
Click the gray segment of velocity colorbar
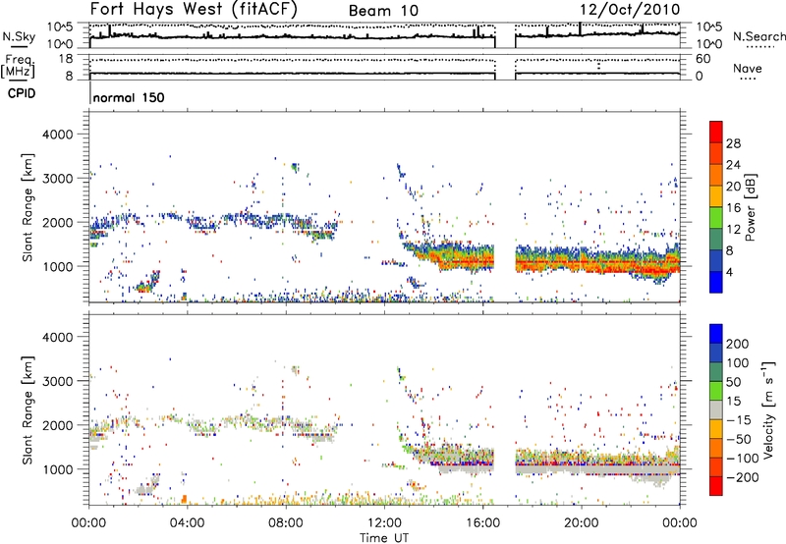point(716,409)
